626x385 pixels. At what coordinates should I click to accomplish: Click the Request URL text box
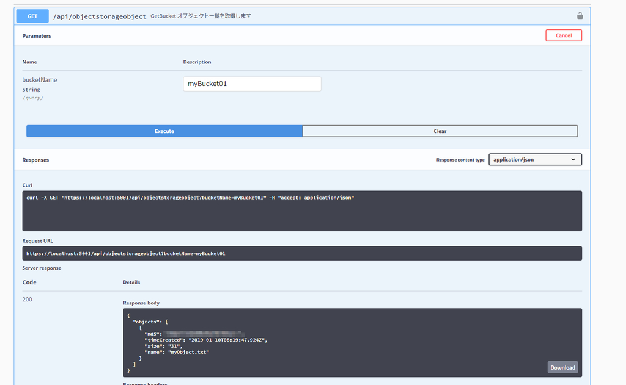pos(302,253)
